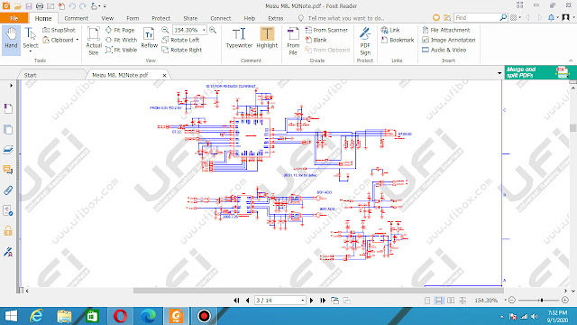This screenshot has height=325, width=577.
Task: Open the Extras ribbon tab
Action: [276, 18]
